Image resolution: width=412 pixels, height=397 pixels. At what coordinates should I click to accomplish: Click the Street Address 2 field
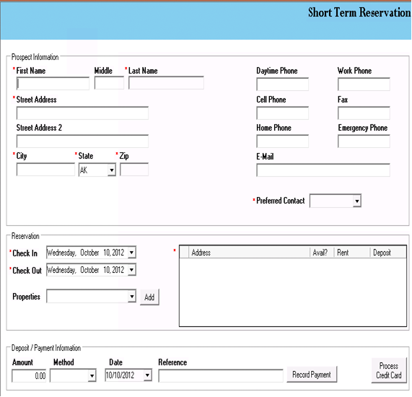tap(82, 141)
